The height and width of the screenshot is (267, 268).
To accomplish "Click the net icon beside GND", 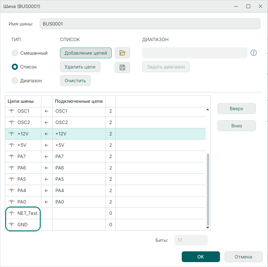I will 12,225.
